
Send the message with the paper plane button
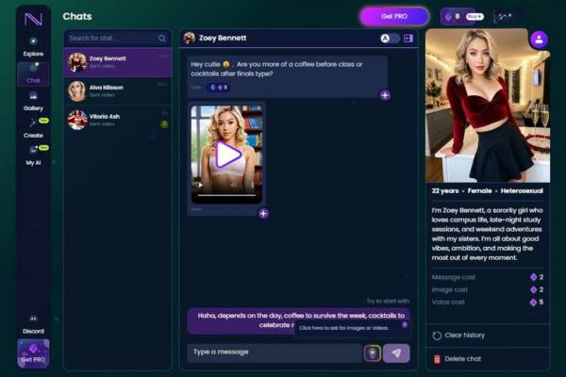pyautogui.click(x=396, y=352)
